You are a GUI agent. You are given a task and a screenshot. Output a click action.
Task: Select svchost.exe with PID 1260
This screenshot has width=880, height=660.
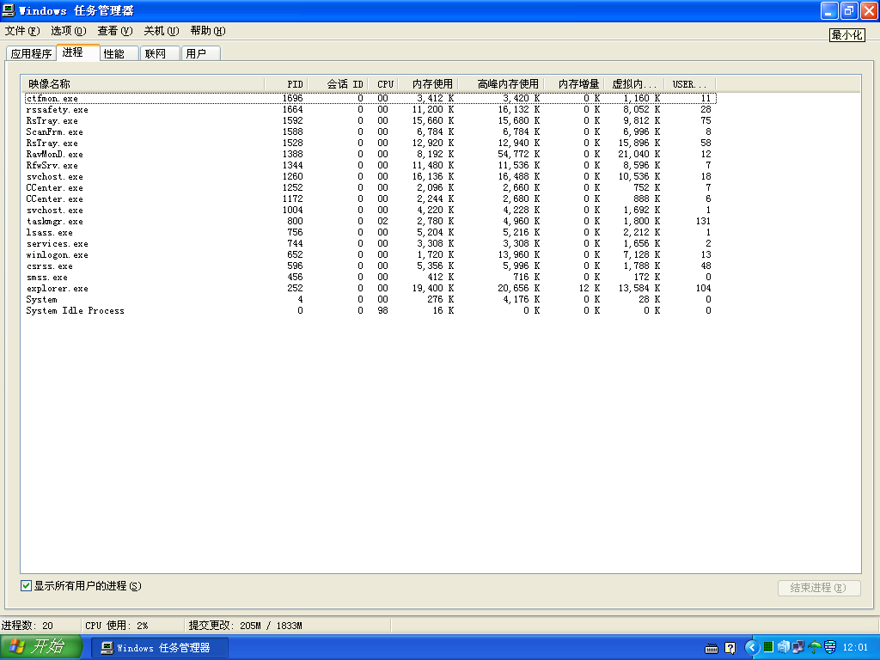click(370, 177)
